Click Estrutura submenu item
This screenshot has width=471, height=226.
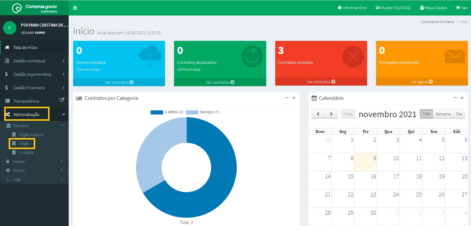pyautogui.click(x=34, y=126)
